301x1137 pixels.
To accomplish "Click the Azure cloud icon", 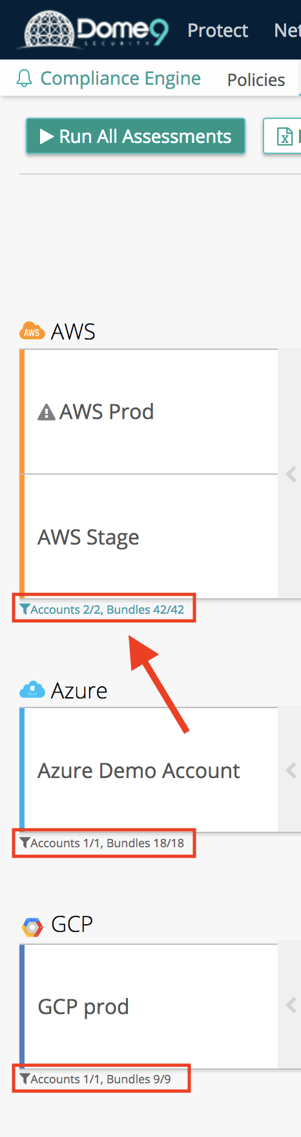I will [32, 690].
